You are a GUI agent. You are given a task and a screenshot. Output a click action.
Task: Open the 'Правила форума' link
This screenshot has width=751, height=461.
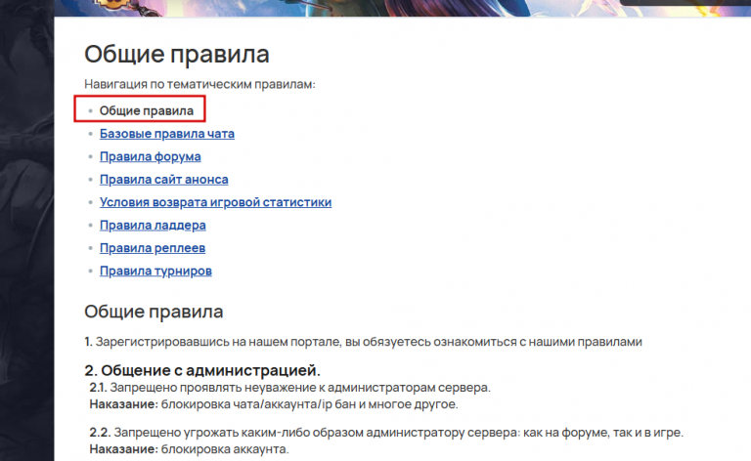tap(150, 157)
